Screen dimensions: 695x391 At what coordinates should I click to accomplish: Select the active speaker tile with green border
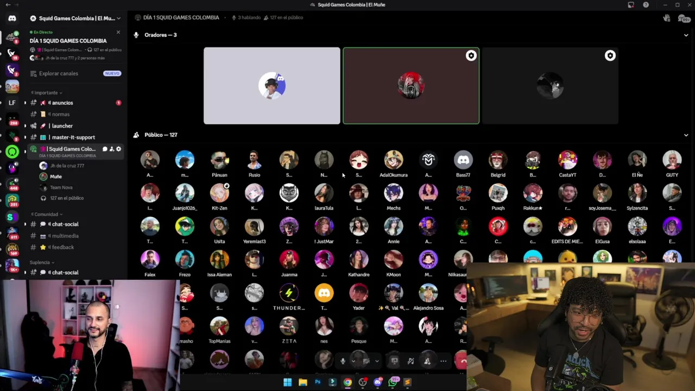411,86
